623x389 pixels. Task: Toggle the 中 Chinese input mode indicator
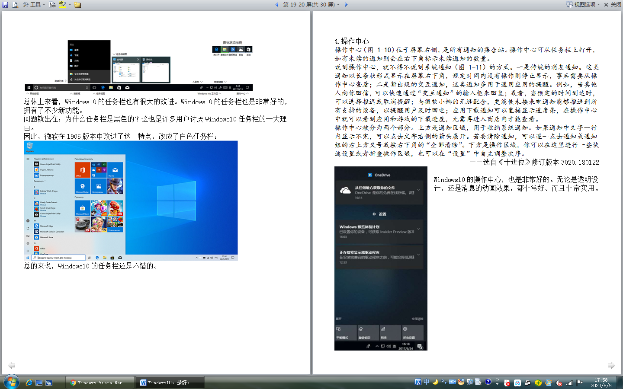[x=427, y=382]
